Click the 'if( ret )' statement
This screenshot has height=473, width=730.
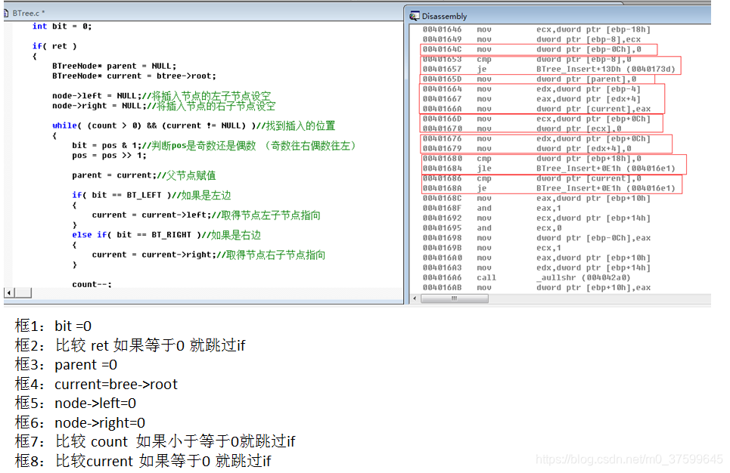54,46
